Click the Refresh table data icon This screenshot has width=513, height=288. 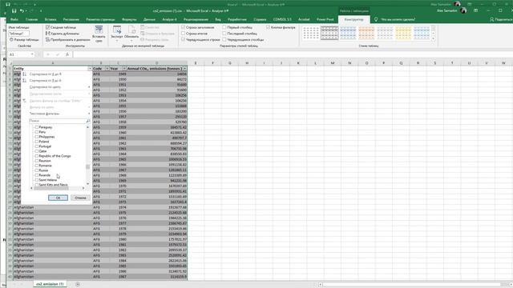[131, 30]
